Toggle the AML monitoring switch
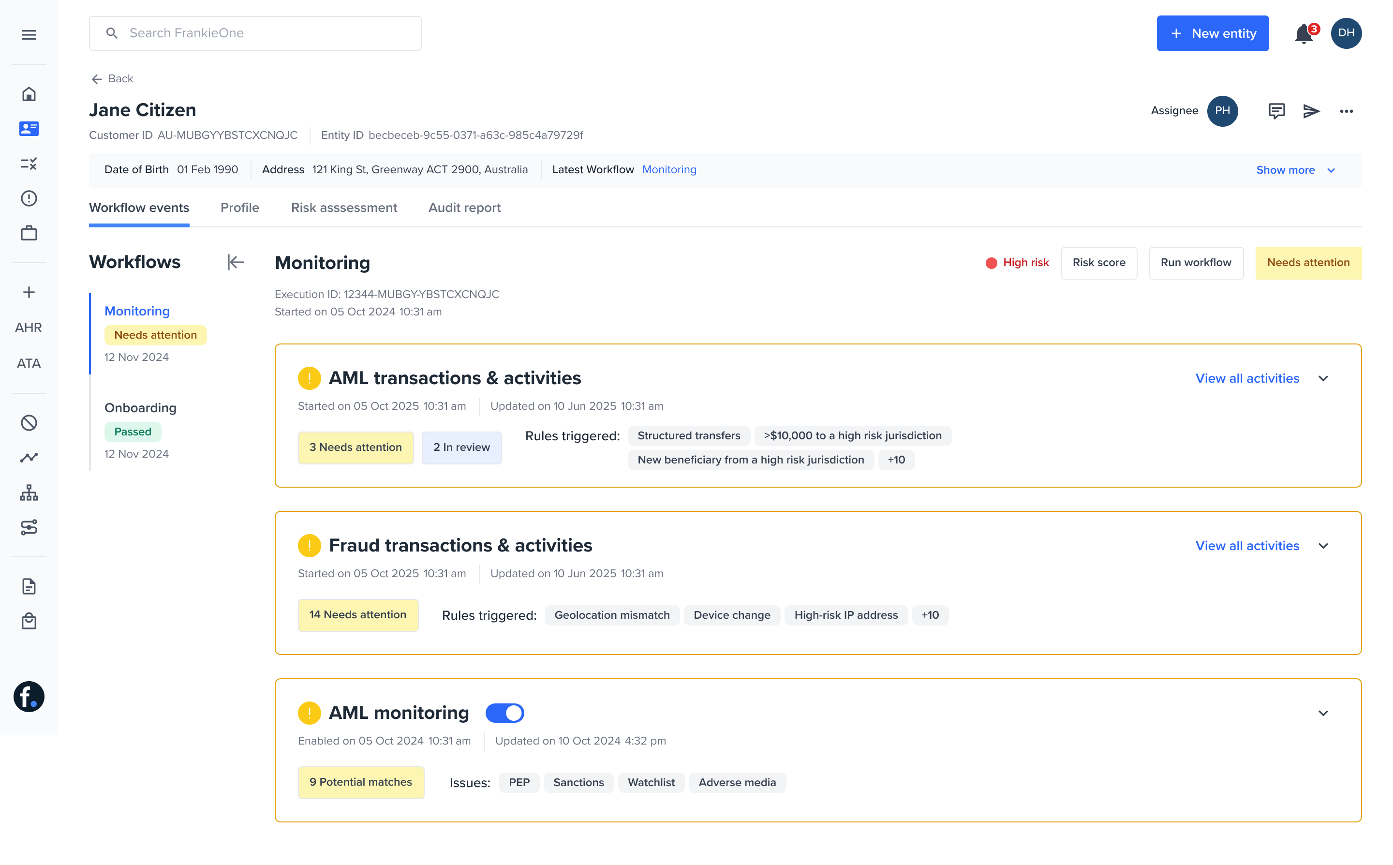This screenshot has height=865, width=1393. coord(504,713)
